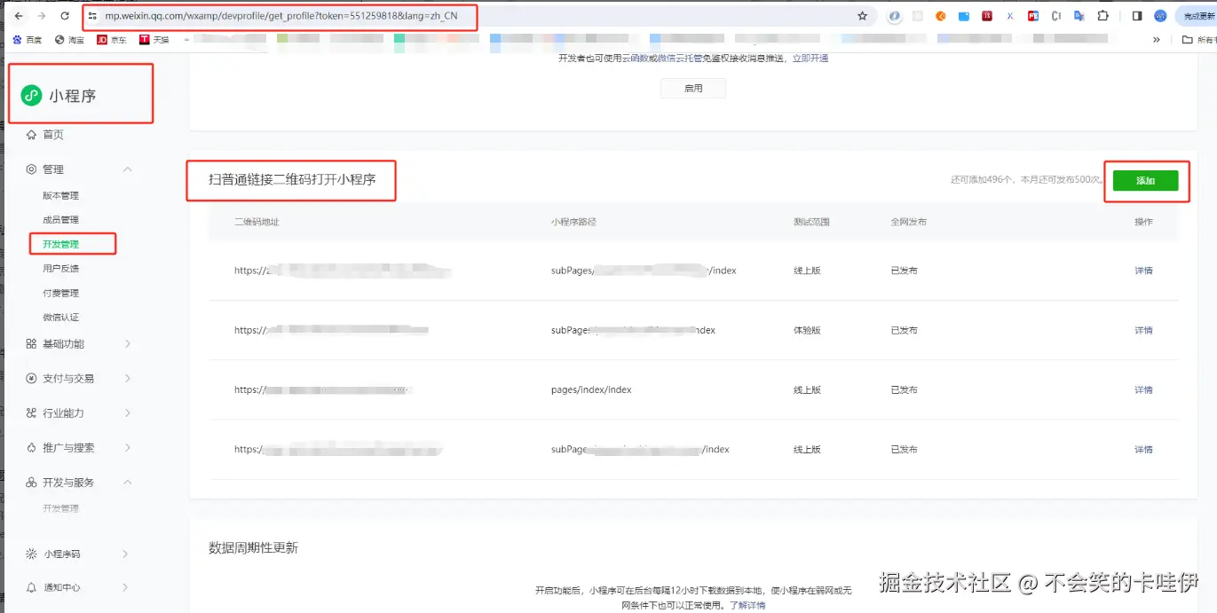Click the green 添加 button
Viewport: 1217px width, 613px height.
(x=1145, y=180)
